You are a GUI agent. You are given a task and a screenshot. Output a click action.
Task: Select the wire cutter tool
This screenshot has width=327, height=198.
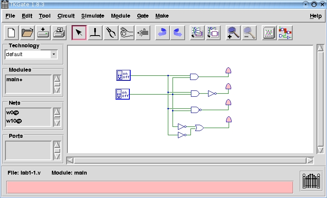(111, 33)
